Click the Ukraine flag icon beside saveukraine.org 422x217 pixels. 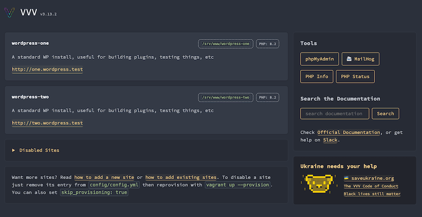347,178
